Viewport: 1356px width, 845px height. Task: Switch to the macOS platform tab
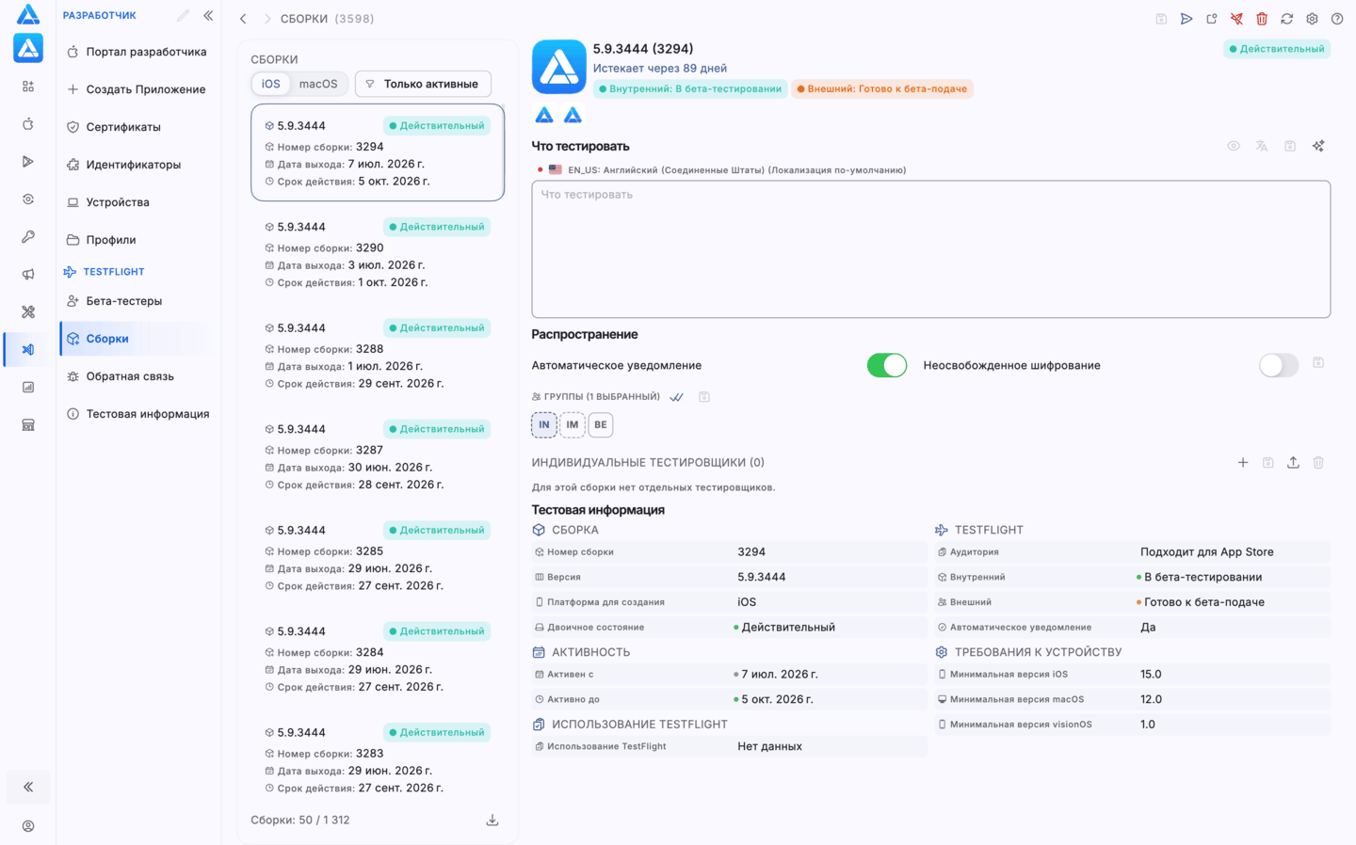[318, 84]
